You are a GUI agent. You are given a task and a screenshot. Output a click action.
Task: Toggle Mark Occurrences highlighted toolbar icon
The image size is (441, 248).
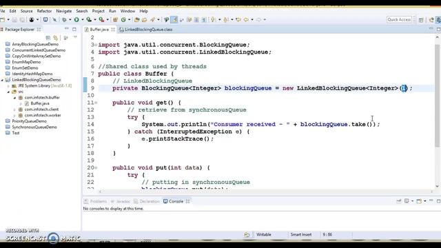coord(174,20)
